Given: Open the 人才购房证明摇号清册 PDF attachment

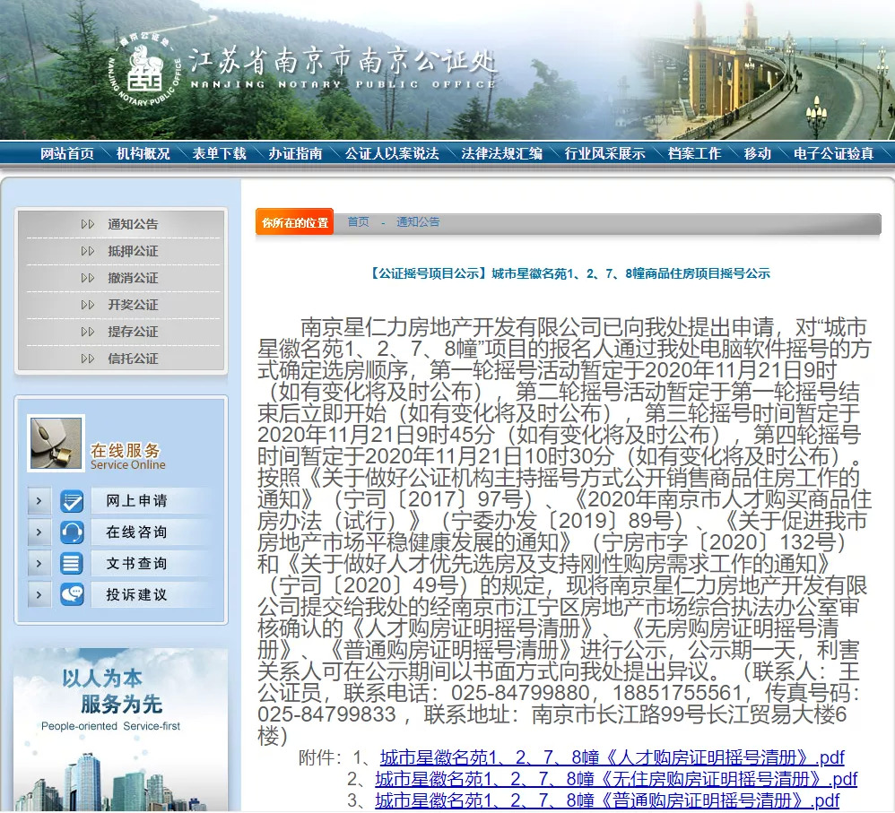Looking at the screenshot, I should 612,757.
